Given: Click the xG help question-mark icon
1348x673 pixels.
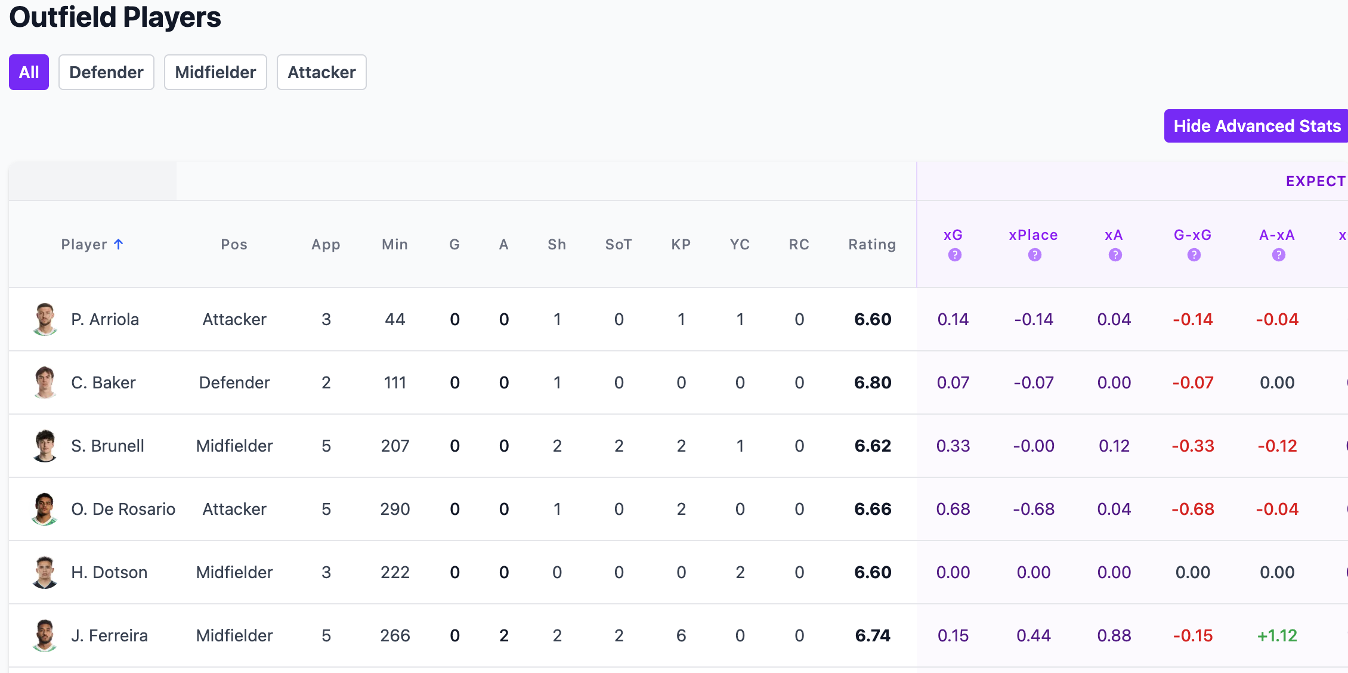Looking at the screenshot, I should click(954, 255).
